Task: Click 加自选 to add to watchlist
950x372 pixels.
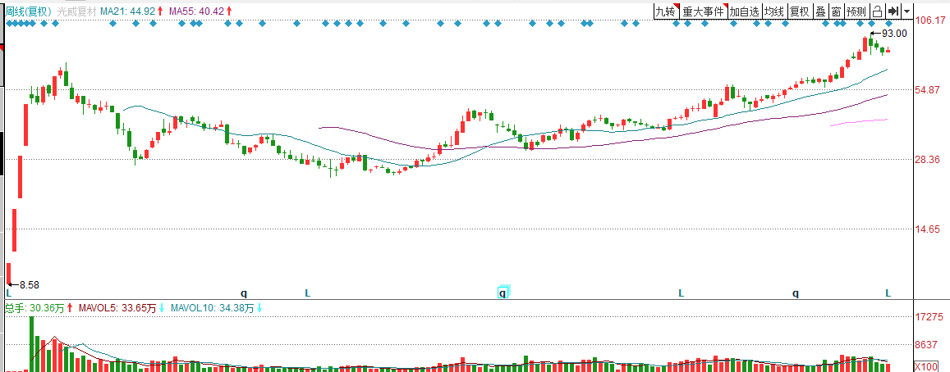Action: (x=744, y=11)
